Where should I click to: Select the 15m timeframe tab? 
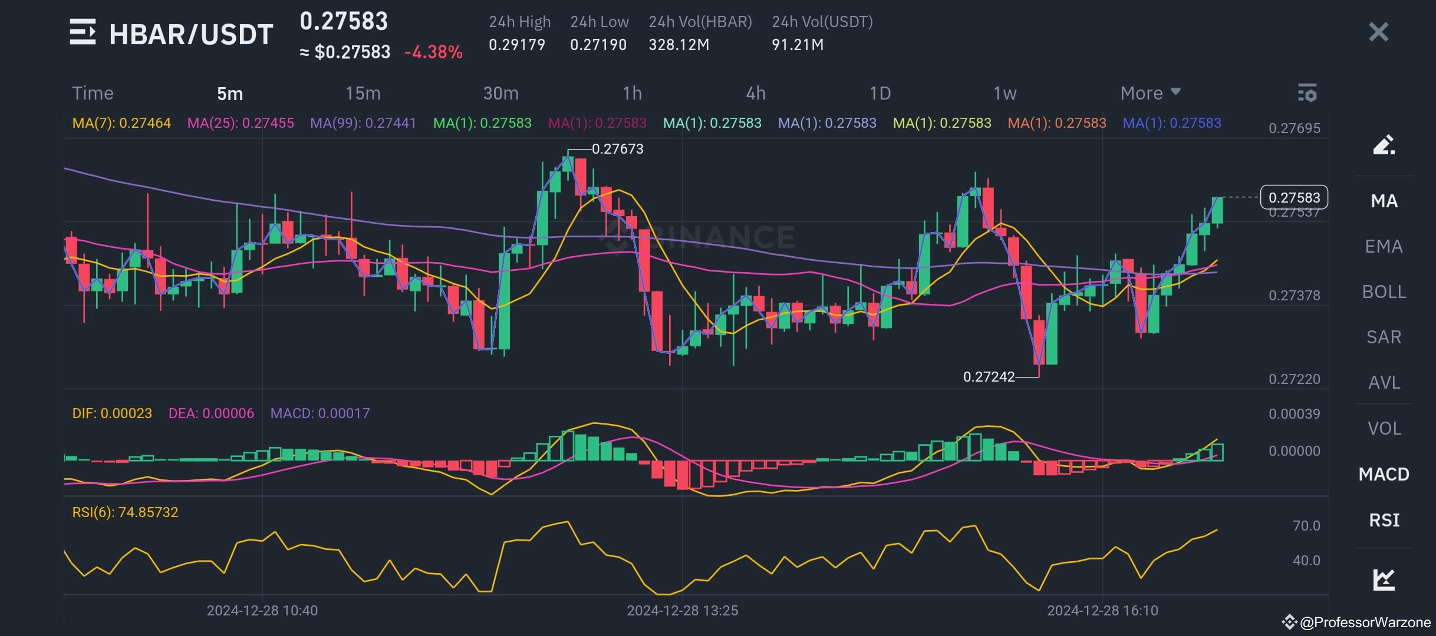[x=363, y=93]
